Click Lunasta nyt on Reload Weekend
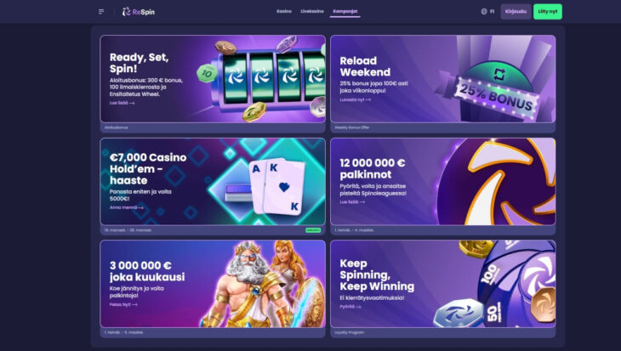Screen dimensions: 621x351 [356, 99]
